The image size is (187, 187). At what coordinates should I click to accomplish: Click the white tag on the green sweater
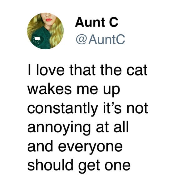pyautogui.click(x=37, y=38)
